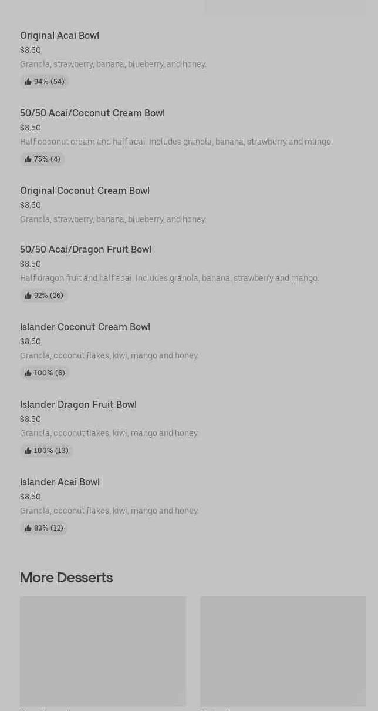The height and width of the screenshot is (711, 378).
Task: Choose the 50/50 Acai/Dragon Fruit Bowl title
Action: click(86, 249)
